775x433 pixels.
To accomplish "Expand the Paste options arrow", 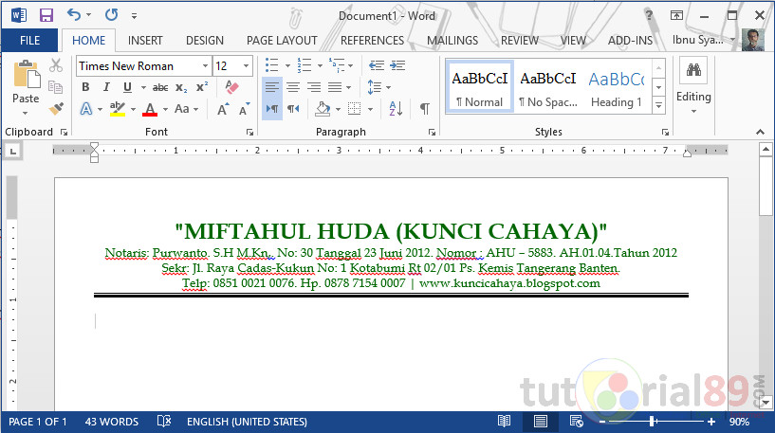I will [x=26, y=113].
